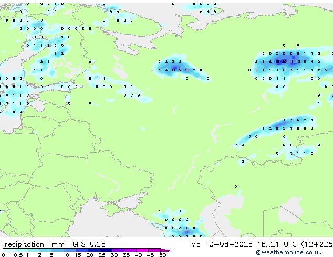The image size is (333, 257).
Task: Click the '13' precipitation value on the map
Action: 298,62
